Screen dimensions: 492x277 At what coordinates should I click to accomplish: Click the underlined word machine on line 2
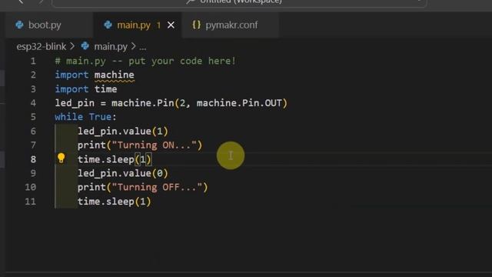click(115, 75)
